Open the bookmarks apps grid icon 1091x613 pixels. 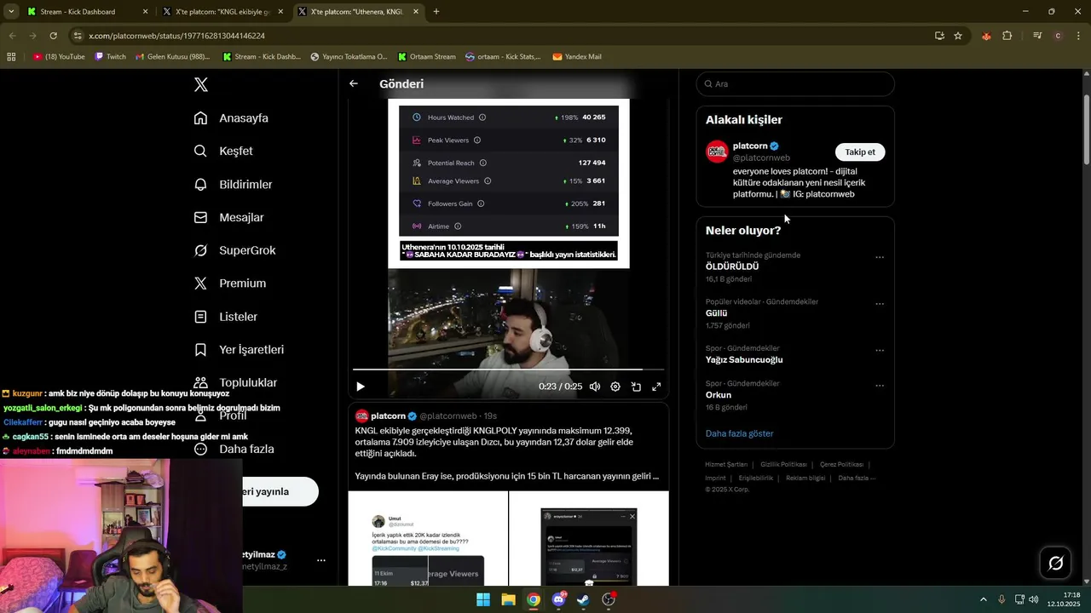coord(11,57)
